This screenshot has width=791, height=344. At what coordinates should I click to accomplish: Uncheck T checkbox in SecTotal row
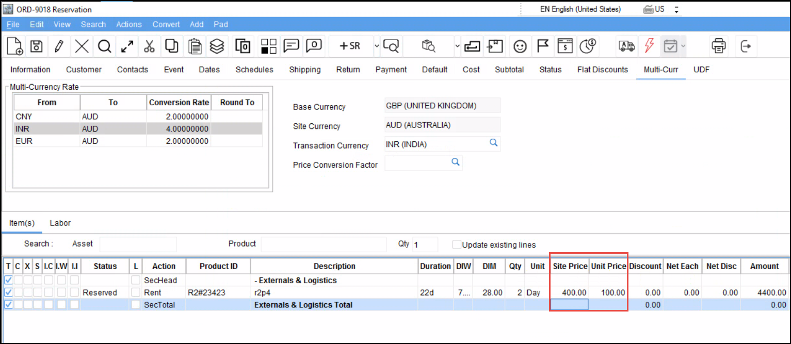pos(8,305)
